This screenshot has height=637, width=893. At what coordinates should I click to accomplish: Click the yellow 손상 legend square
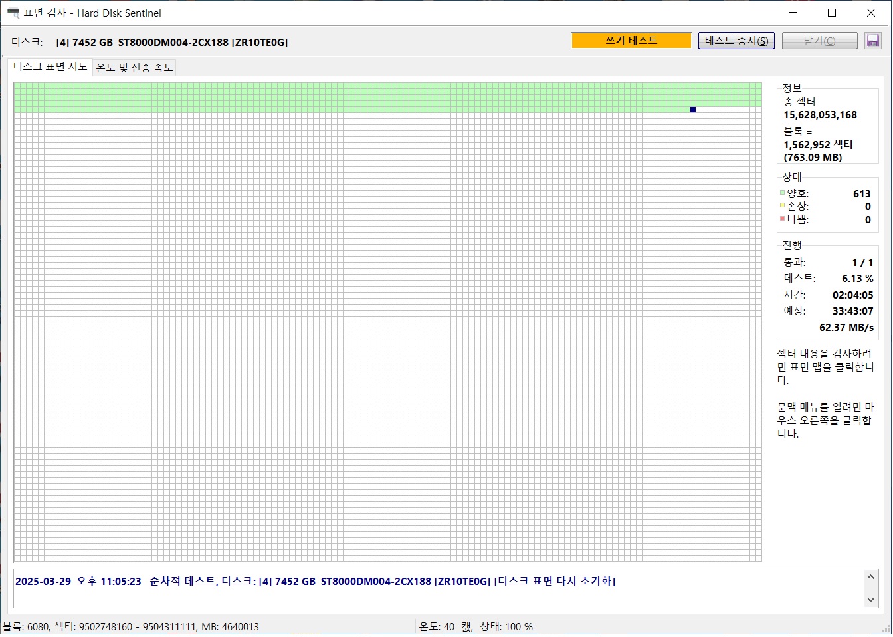(783, 205)
